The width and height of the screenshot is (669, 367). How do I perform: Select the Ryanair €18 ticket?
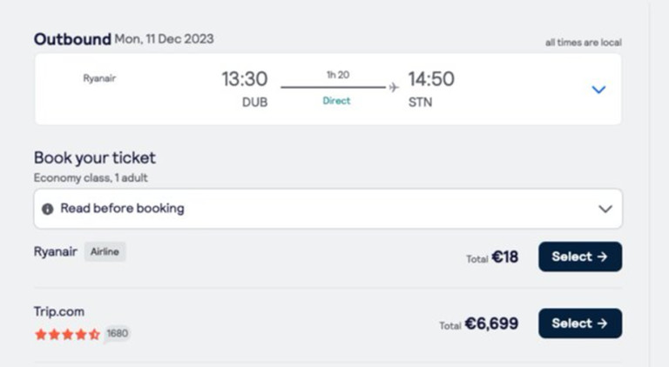pos(579,257)
